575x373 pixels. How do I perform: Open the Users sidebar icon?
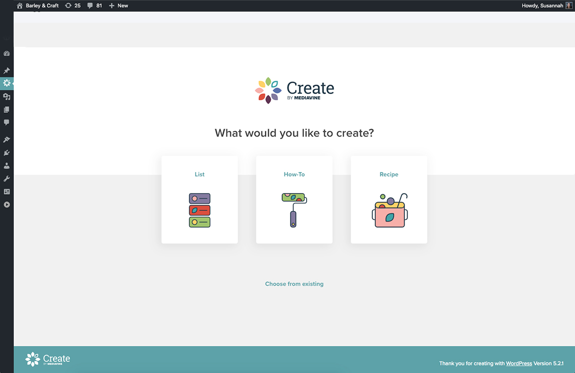[7, 166]
